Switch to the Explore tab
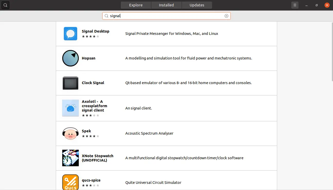Screen dimensions: 333x190 [x=136, y=5]
